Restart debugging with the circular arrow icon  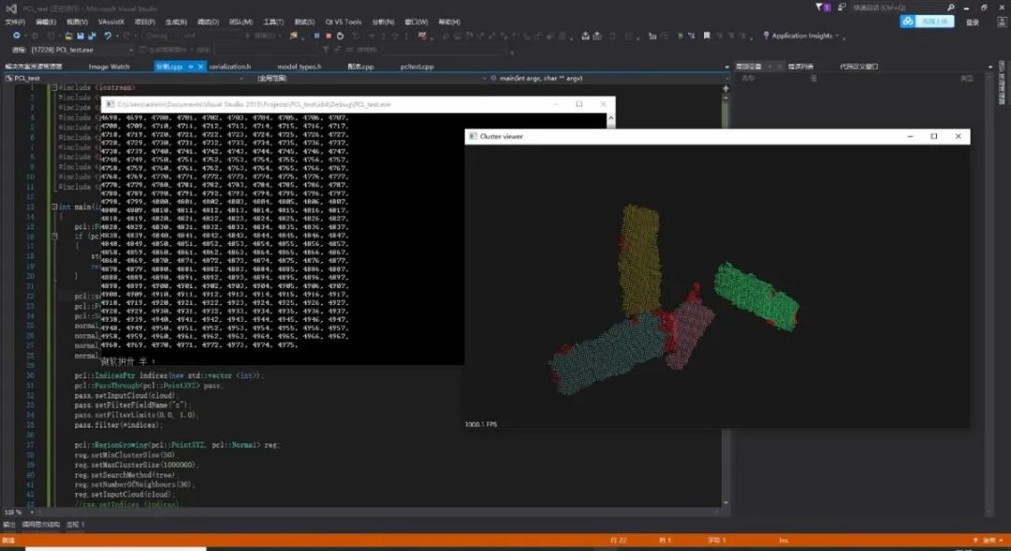coord(340,36)
